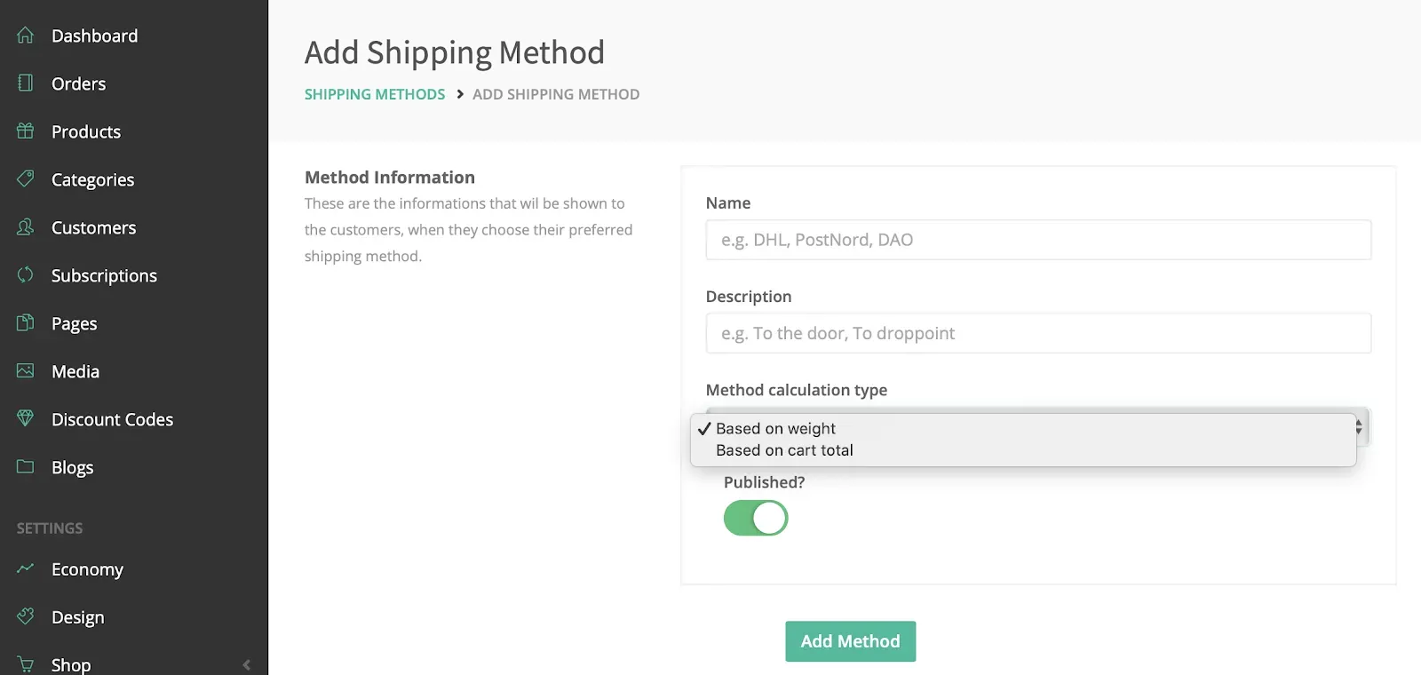This screenshot has width=1421, height=675.
Task: Open the Media menu item
Action: [x=75, y=371]
